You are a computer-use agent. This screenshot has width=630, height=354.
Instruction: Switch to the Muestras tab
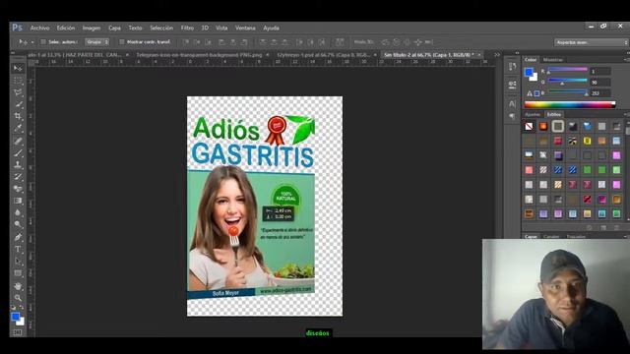coord(553,59)
